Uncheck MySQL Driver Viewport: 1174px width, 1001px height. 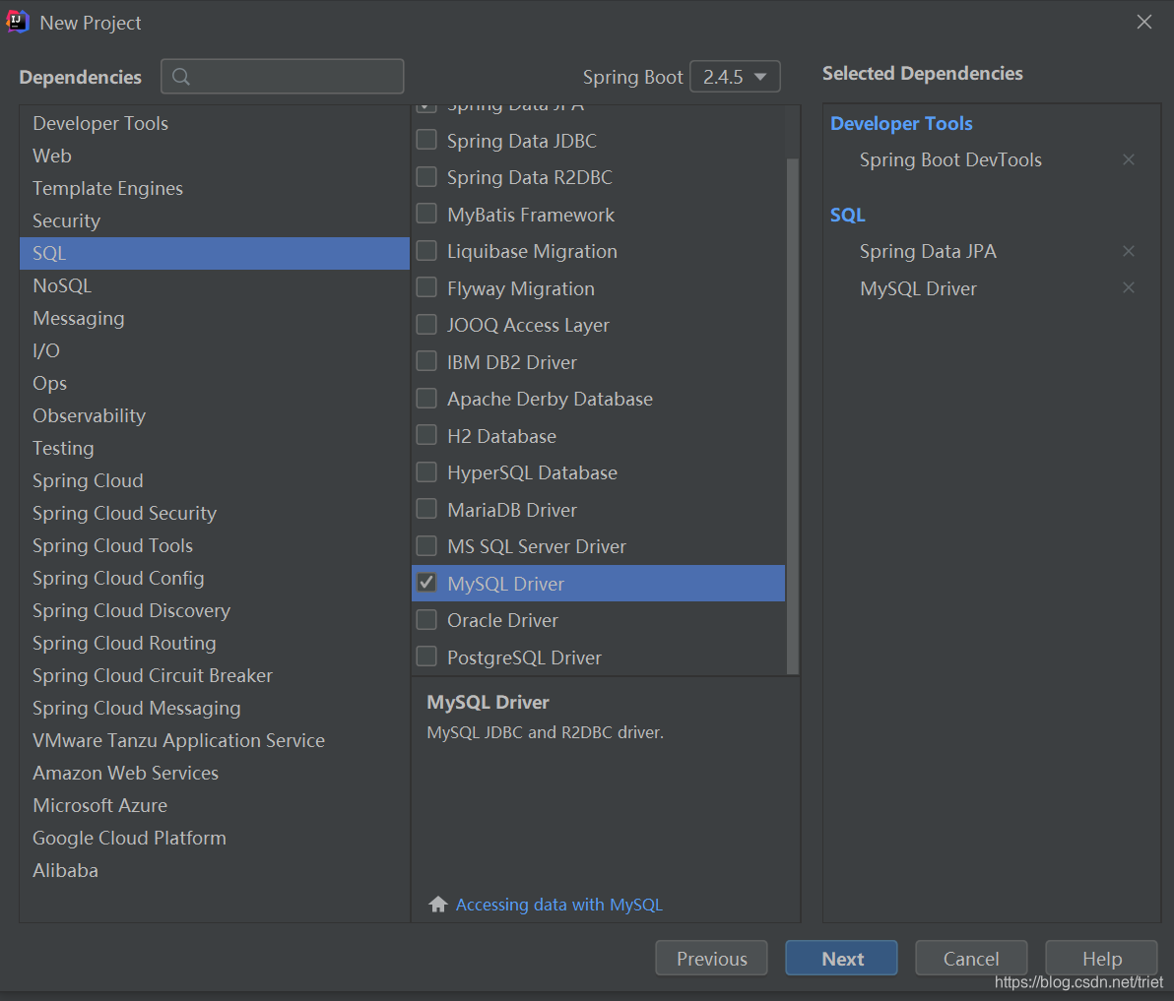[x=426, y=583]
